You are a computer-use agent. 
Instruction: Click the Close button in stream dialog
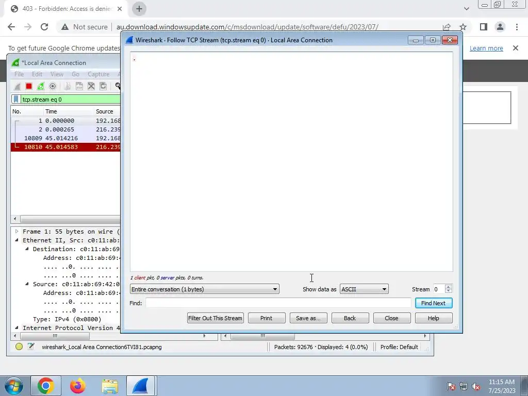[x=392, y=318]
